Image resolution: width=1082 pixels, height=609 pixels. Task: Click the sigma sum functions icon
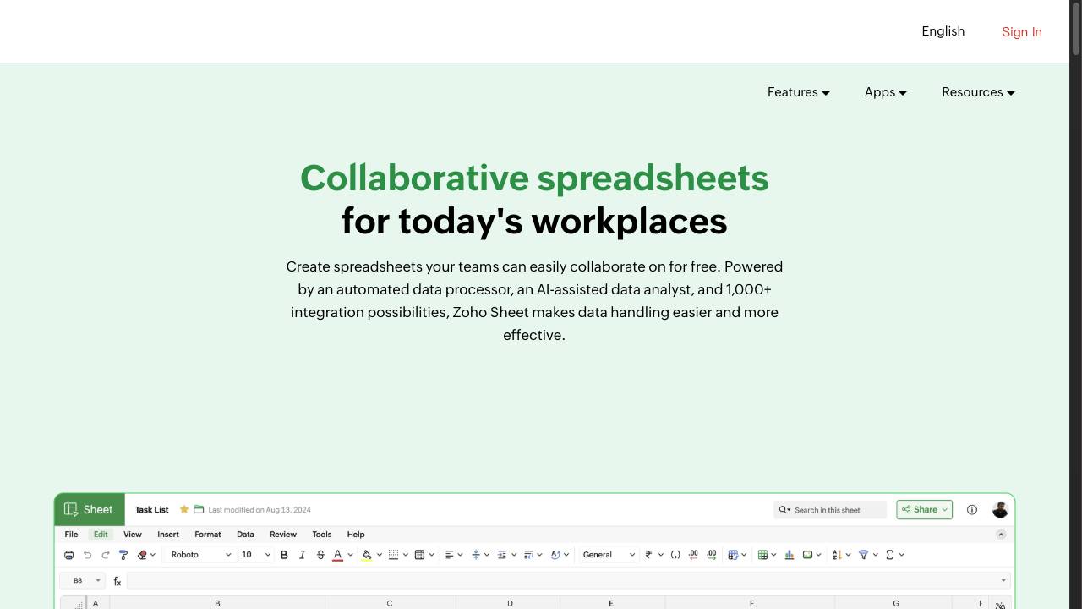click(x=890, y=555)
